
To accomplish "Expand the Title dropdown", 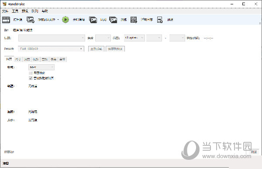I will (52, 38).
